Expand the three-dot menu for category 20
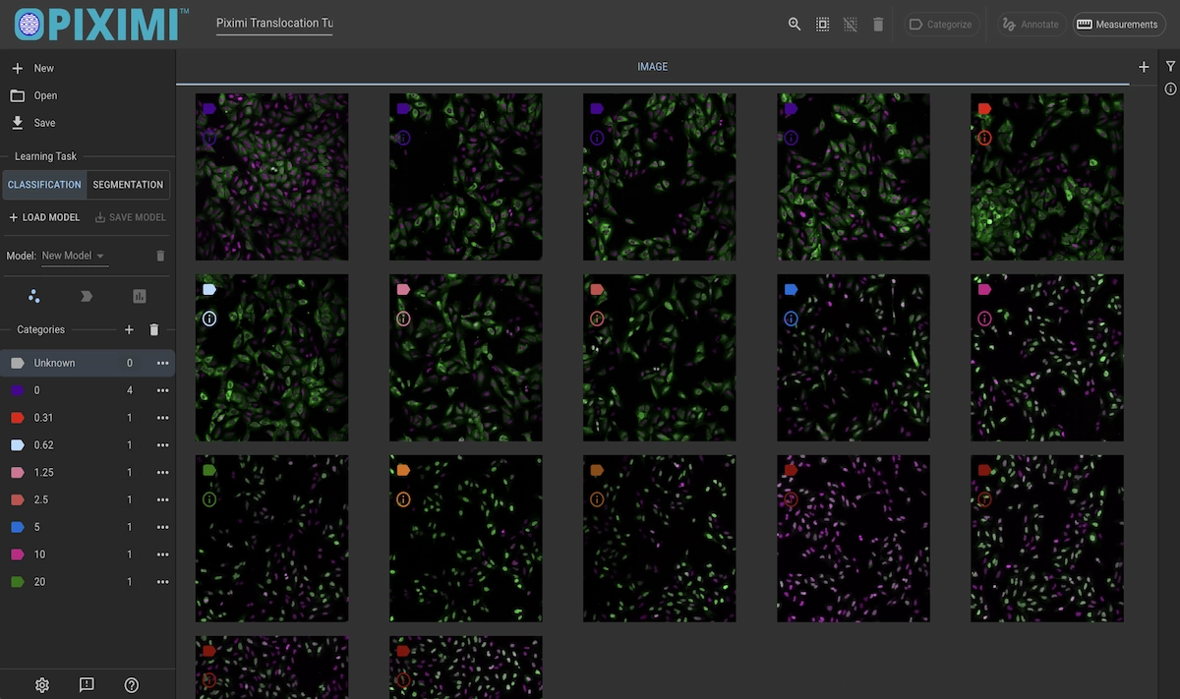 163,582
